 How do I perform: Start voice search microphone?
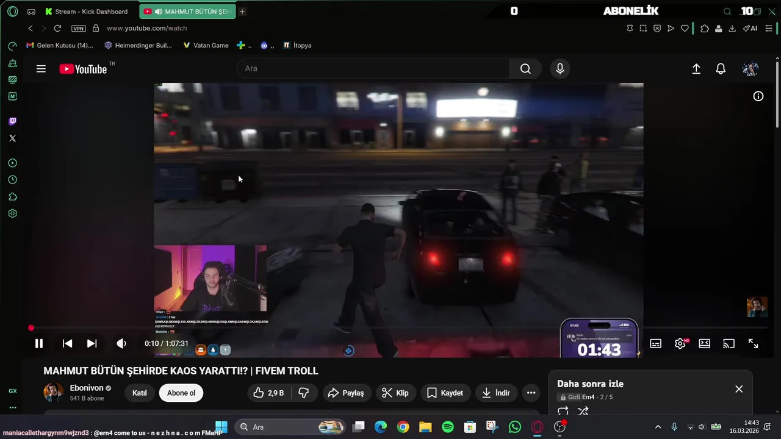[x=560, y=69]
